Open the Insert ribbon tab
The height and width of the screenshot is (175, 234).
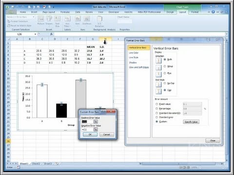click(x=34, y=12)
